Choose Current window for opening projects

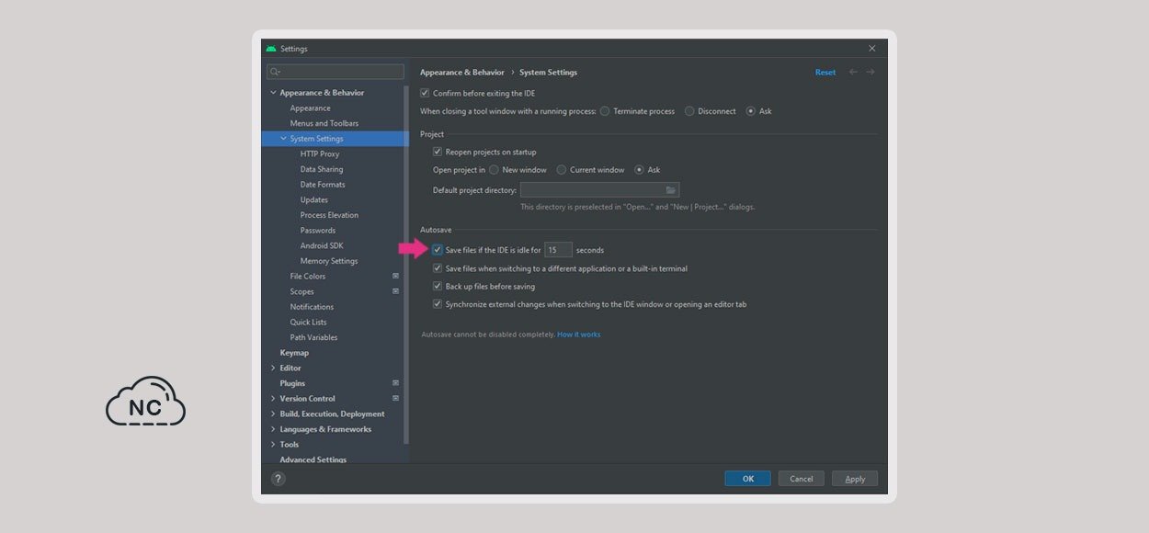[562, 170]
